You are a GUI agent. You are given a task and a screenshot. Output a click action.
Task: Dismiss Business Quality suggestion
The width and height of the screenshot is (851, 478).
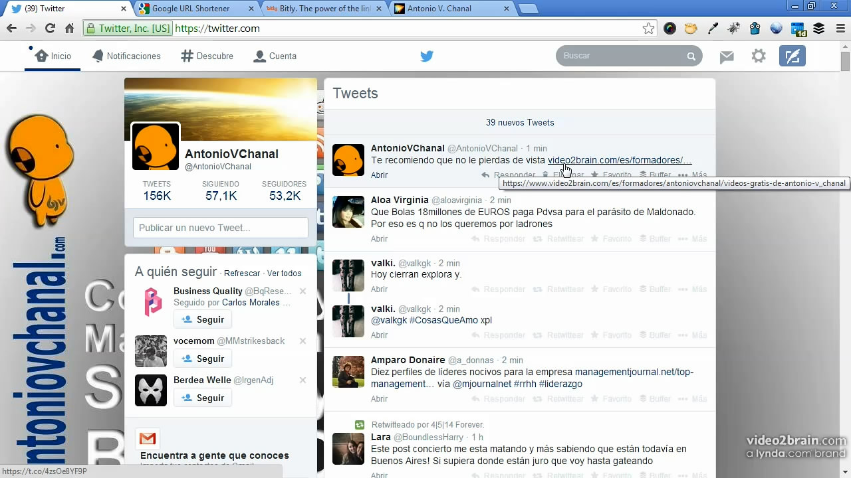(x=303, y=291)
